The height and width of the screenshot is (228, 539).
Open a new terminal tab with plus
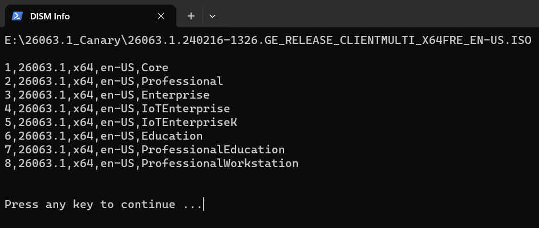point(191,16)
